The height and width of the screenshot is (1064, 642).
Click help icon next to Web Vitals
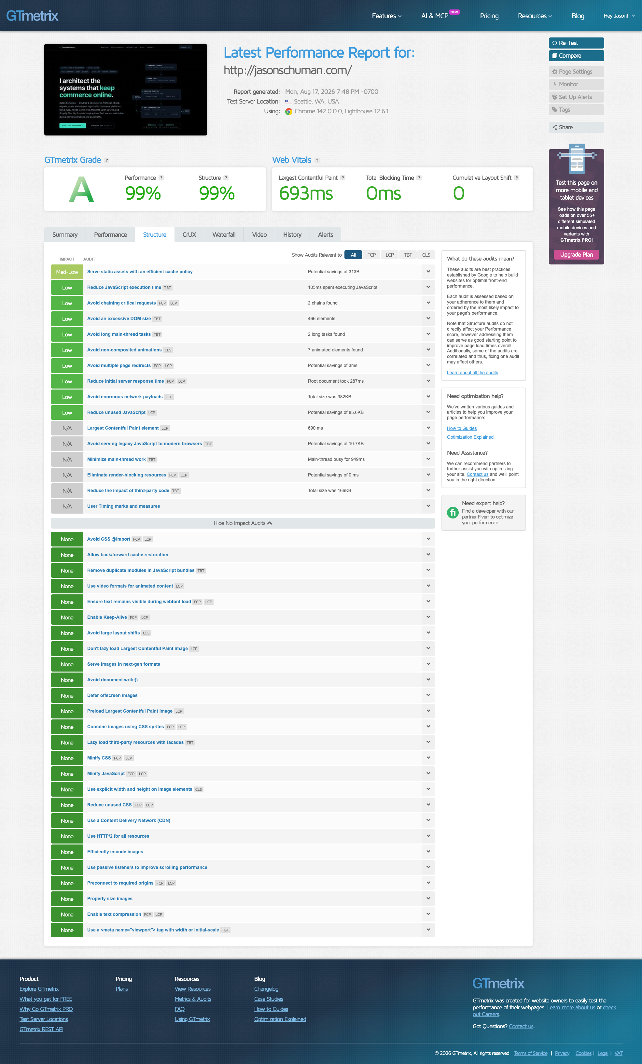click(317, 160)
